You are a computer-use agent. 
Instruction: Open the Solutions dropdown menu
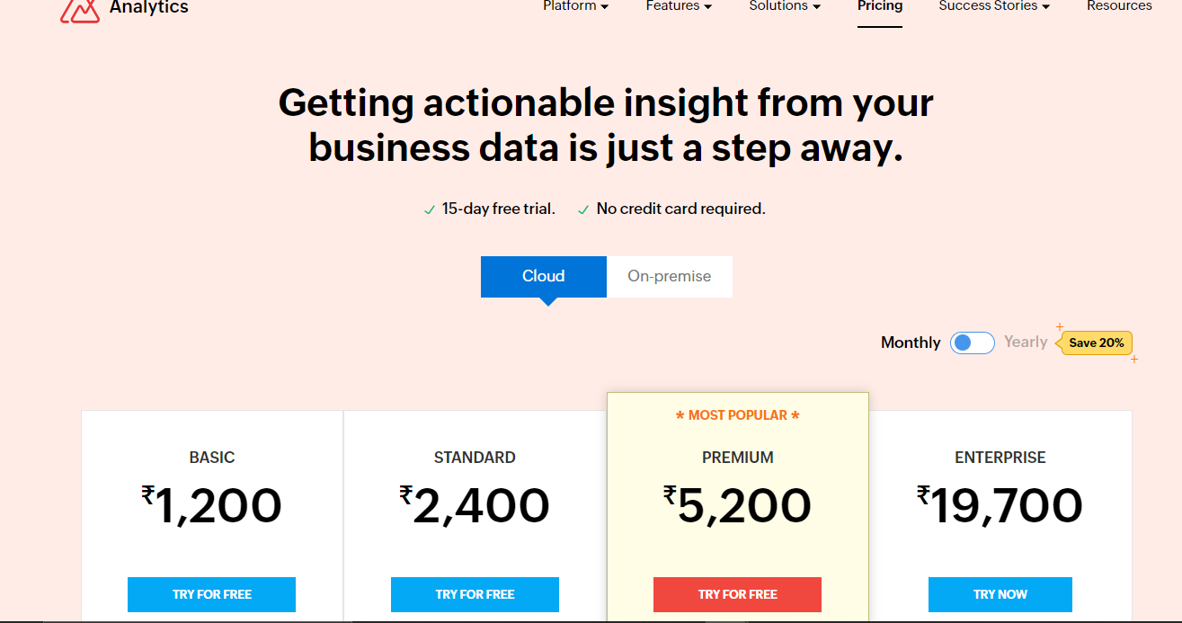click(x=785, y=6)
